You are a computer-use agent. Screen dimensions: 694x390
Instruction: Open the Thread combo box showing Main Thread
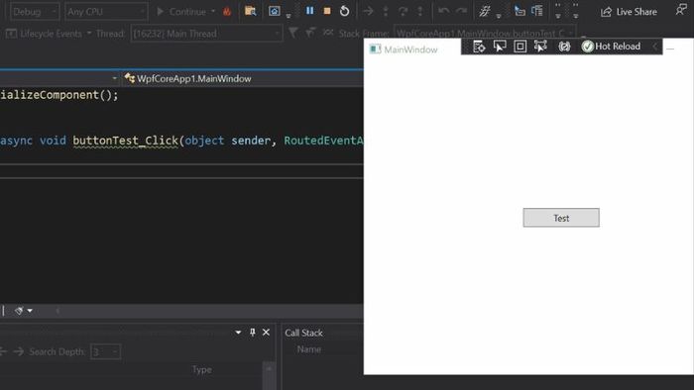pyautogui.click(x=206, y=34)
